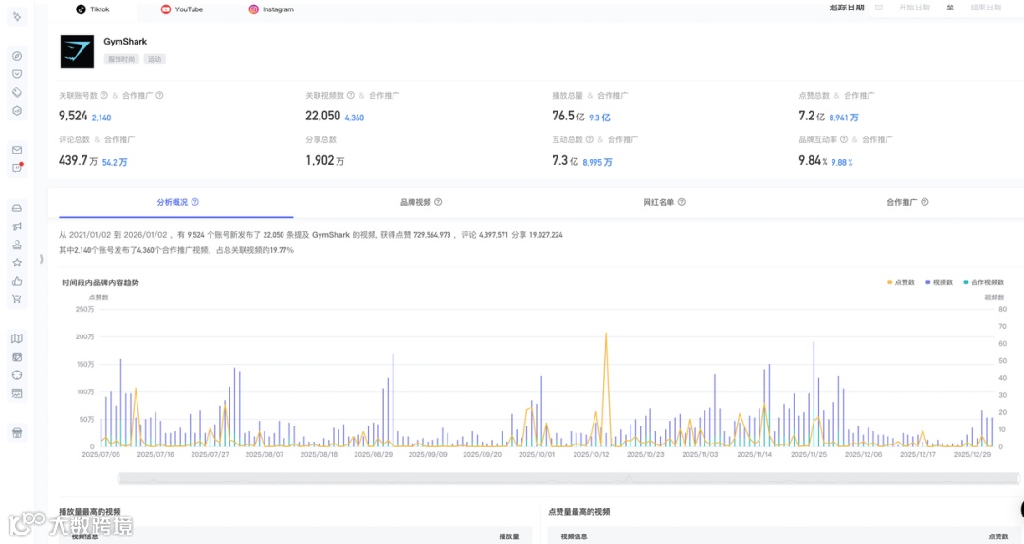The image size is (1024, 544).
Task: Click the 4,360 partner videos value
Action: tap(355, 118)
